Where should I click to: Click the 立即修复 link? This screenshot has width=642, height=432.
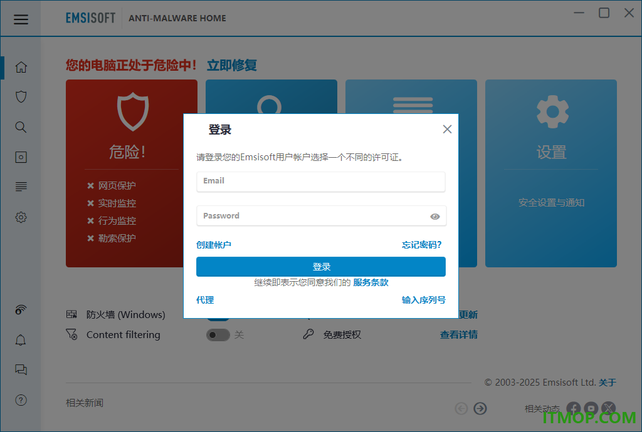(x=232, y=65)
